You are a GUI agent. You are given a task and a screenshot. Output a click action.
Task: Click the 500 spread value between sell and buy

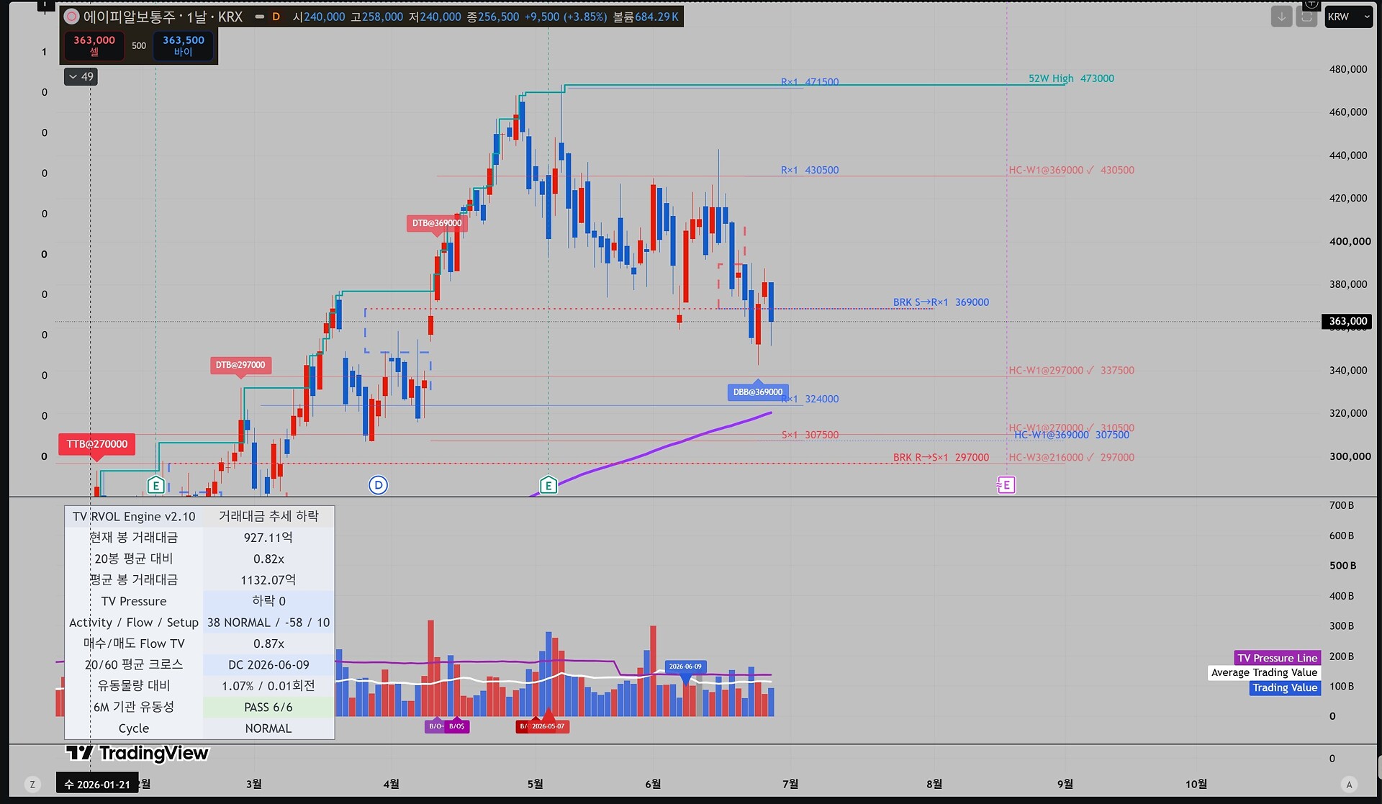(x=139, y=45)
